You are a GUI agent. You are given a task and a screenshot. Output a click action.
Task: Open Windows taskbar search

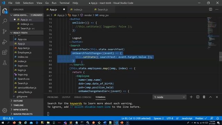click(8, 123)
